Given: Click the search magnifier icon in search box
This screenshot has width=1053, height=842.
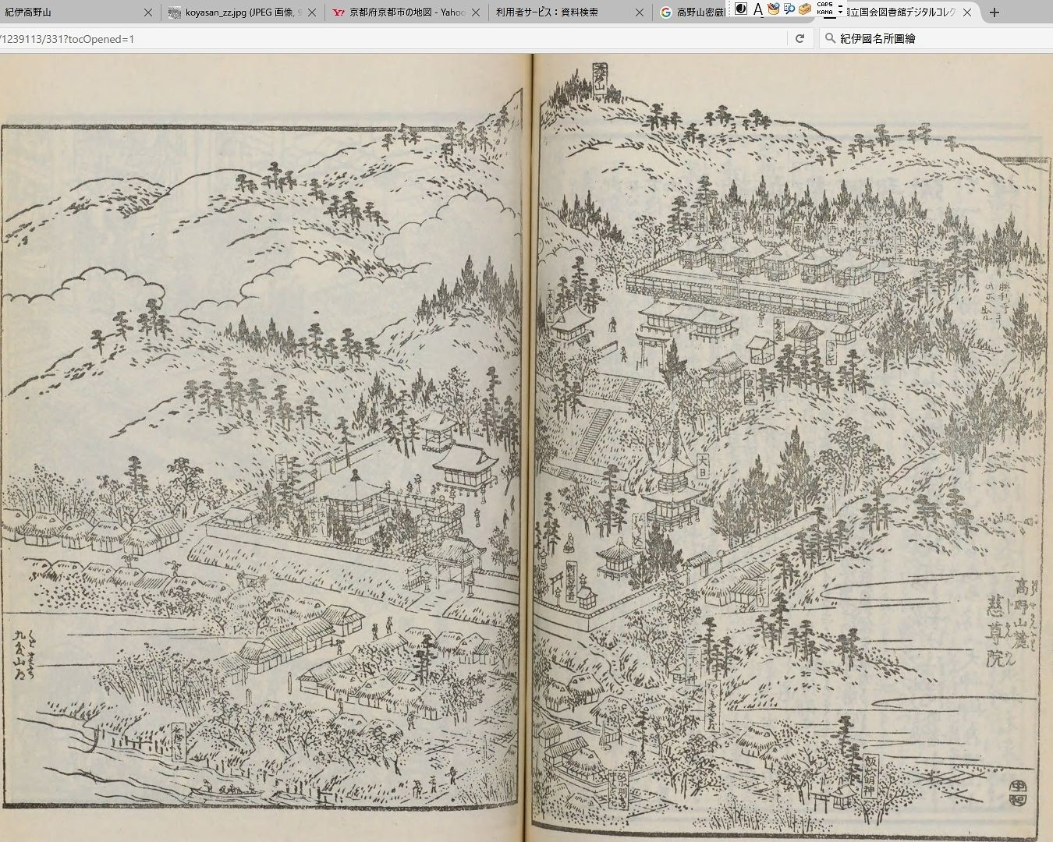Looking at the screenshot, I should tap(830, 38).
